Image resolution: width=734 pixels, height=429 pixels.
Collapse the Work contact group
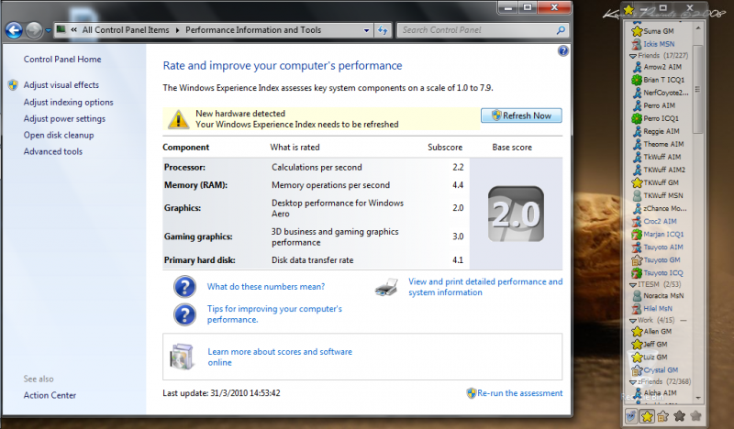pyautogui.click(x=631, y=319)
